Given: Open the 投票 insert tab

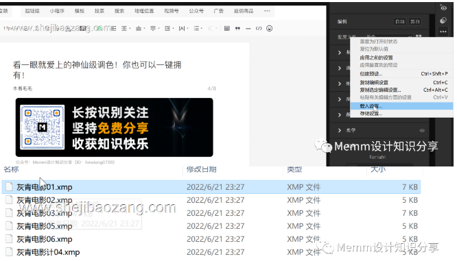Looking at the screenshot, I should point(99,11).
